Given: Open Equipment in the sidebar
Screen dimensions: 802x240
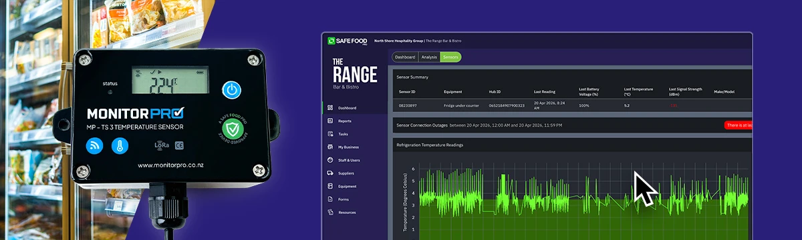Looking at the screenshot, I should [x=347, y=186].
